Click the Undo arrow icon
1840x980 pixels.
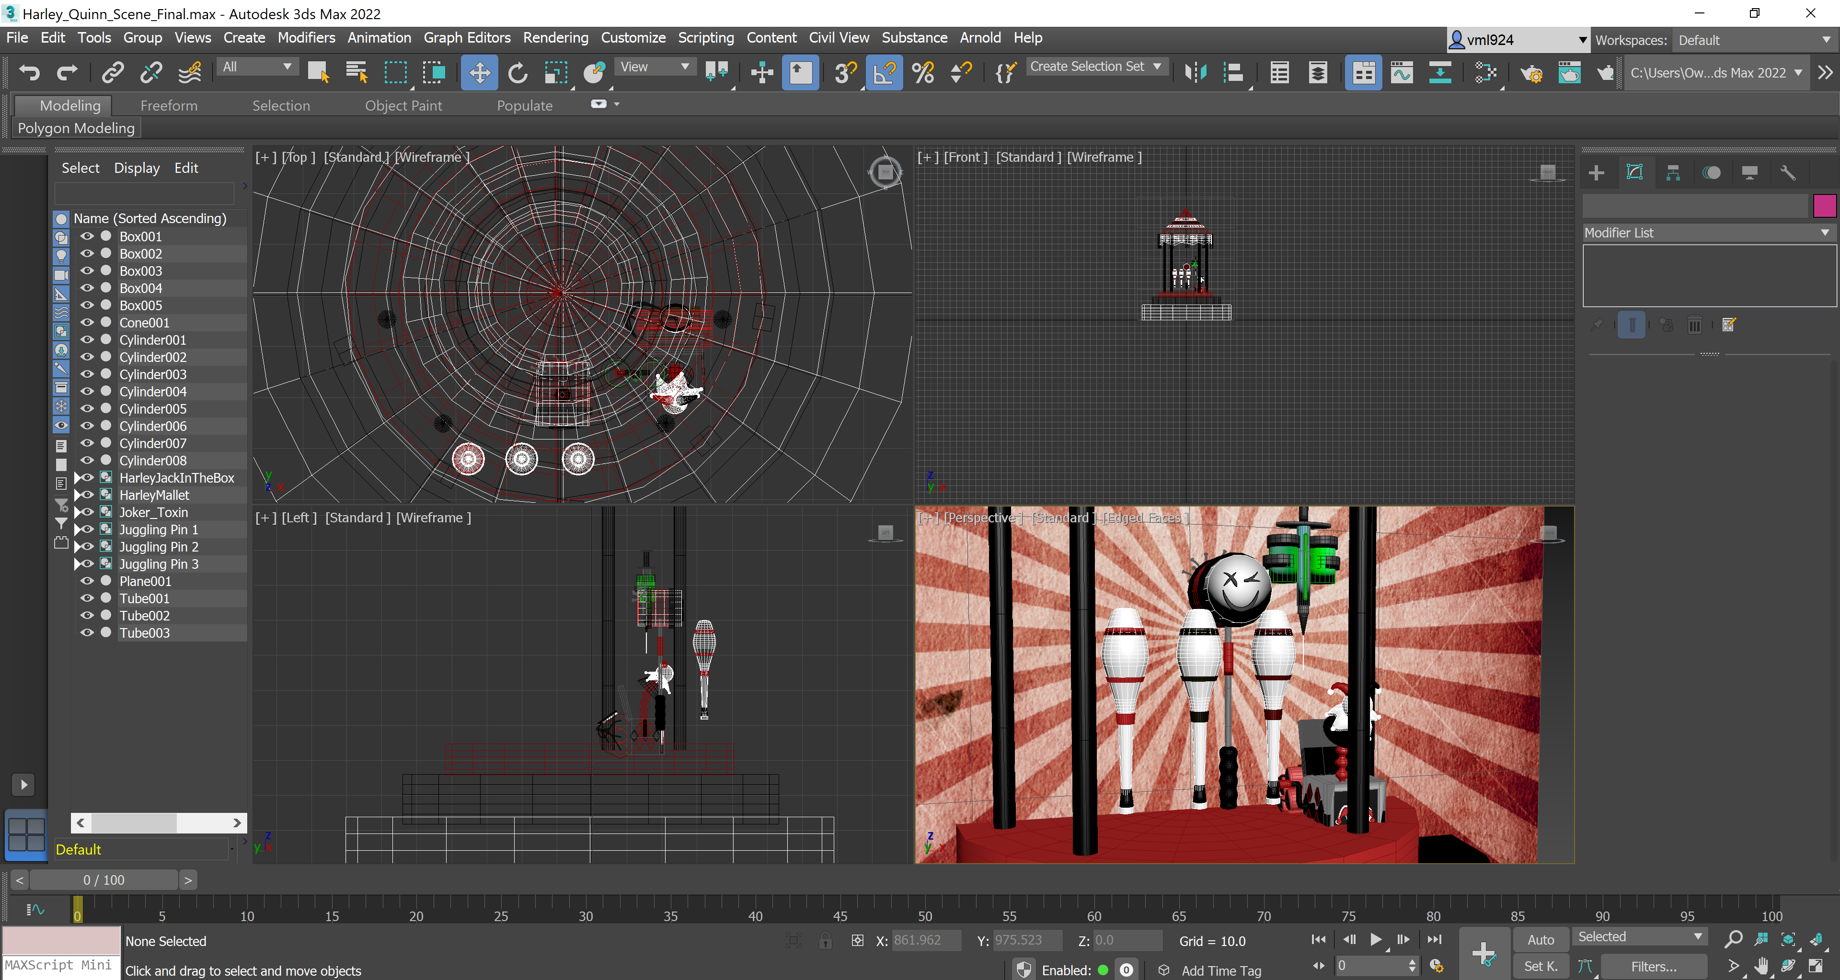[29, 72]
